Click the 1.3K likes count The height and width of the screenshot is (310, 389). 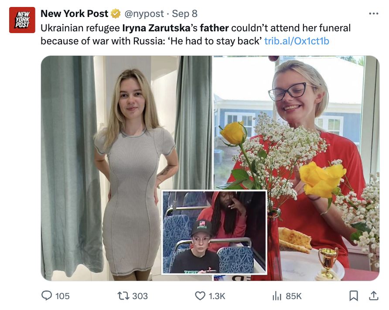pyautogui.click(x=217, y=296)
